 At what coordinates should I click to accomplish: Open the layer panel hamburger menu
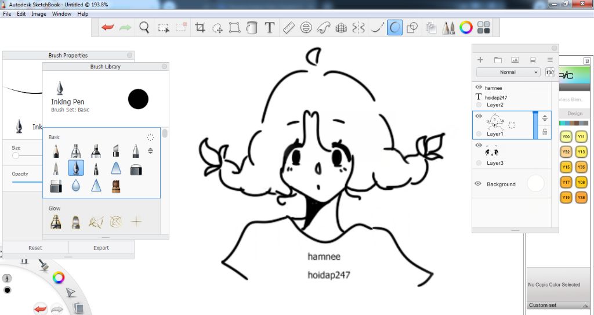tap(550, 60)
